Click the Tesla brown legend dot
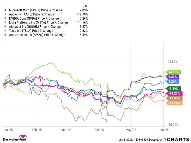The height and width of the screenshot is (143, 191). tap(5, 31)
